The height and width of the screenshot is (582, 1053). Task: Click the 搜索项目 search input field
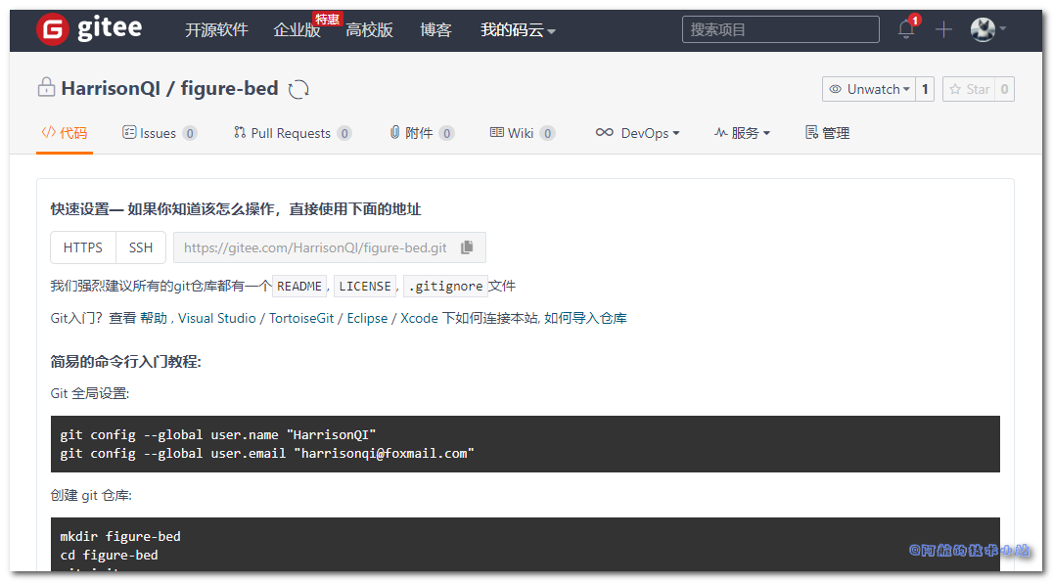tap(780, 29)
